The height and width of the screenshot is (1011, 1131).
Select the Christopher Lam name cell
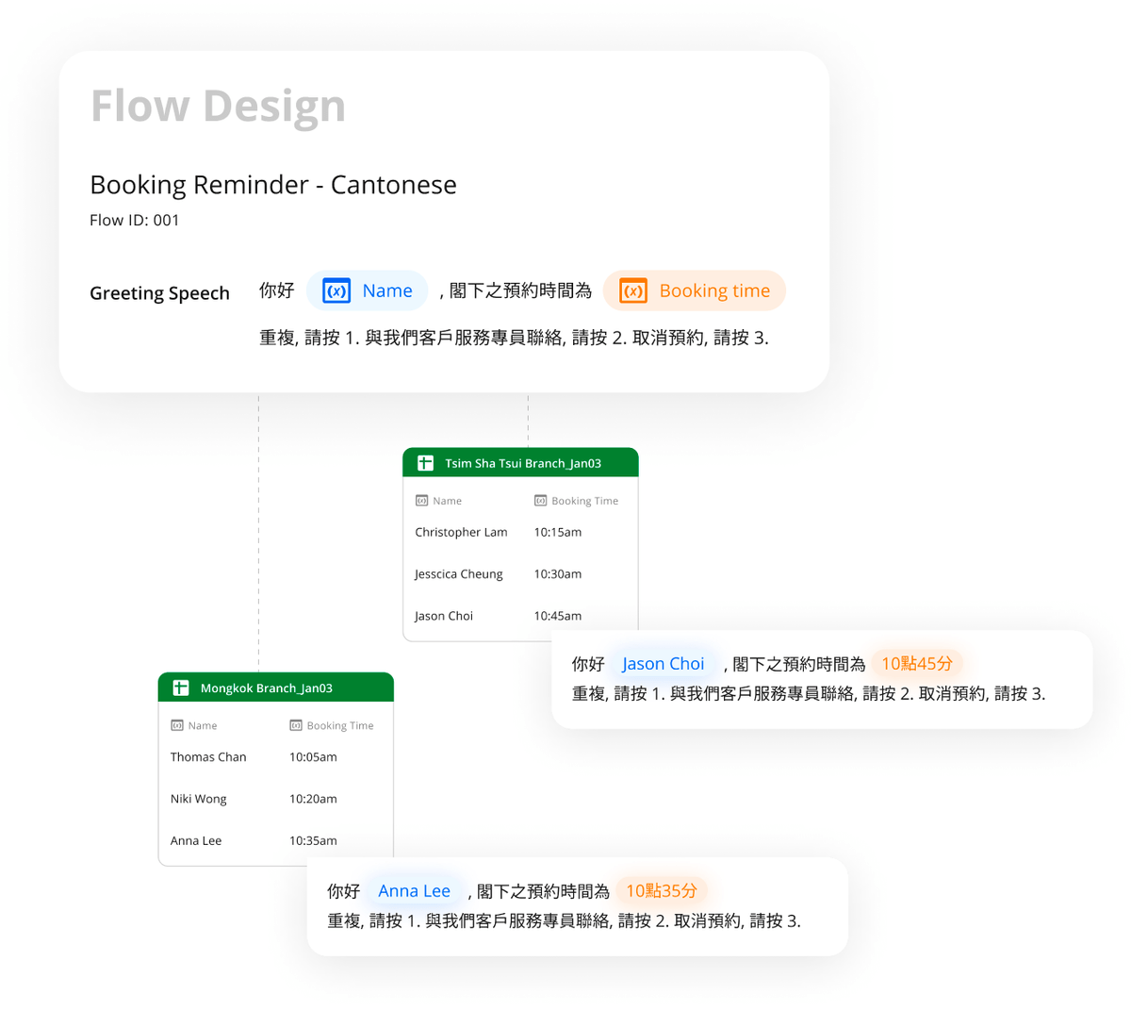coord(461,532)
